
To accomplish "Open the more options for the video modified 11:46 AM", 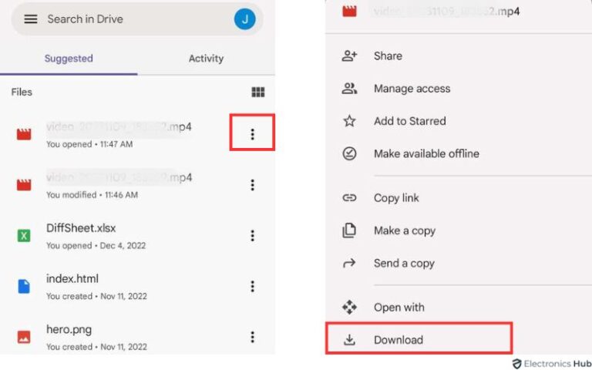I will click(x=252, y=185).
